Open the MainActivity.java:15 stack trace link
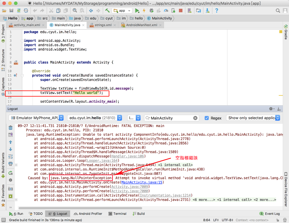This screenshot has width=289, height=223. click(x=142, y=182)
